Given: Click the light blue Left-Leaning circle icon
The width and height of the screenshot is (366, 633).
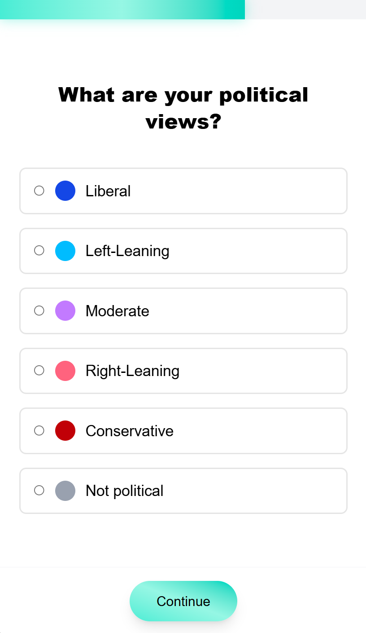Looking at the screenshot, I should coord(65,251).
